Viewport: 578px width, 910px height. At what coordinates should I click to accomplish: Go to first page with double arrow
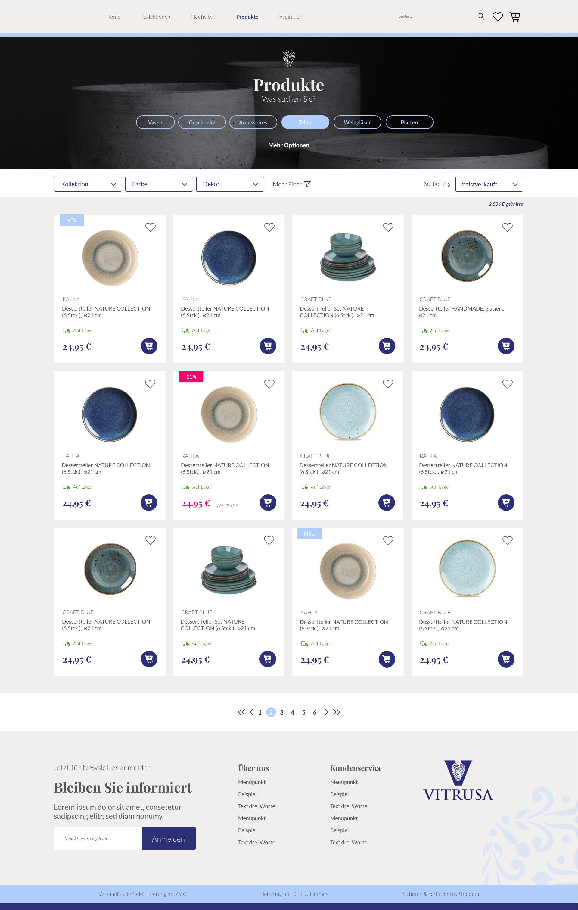coord(241,712)
